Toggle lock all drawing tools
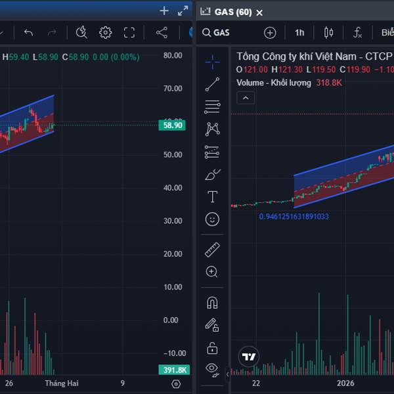 coord(212,347)
